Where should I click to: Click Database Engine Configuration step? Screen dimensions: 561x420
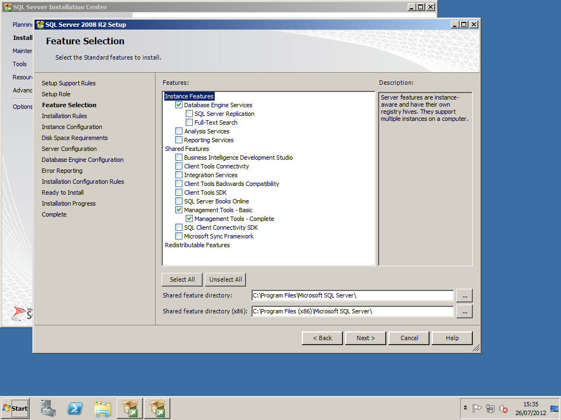point(83,160)
